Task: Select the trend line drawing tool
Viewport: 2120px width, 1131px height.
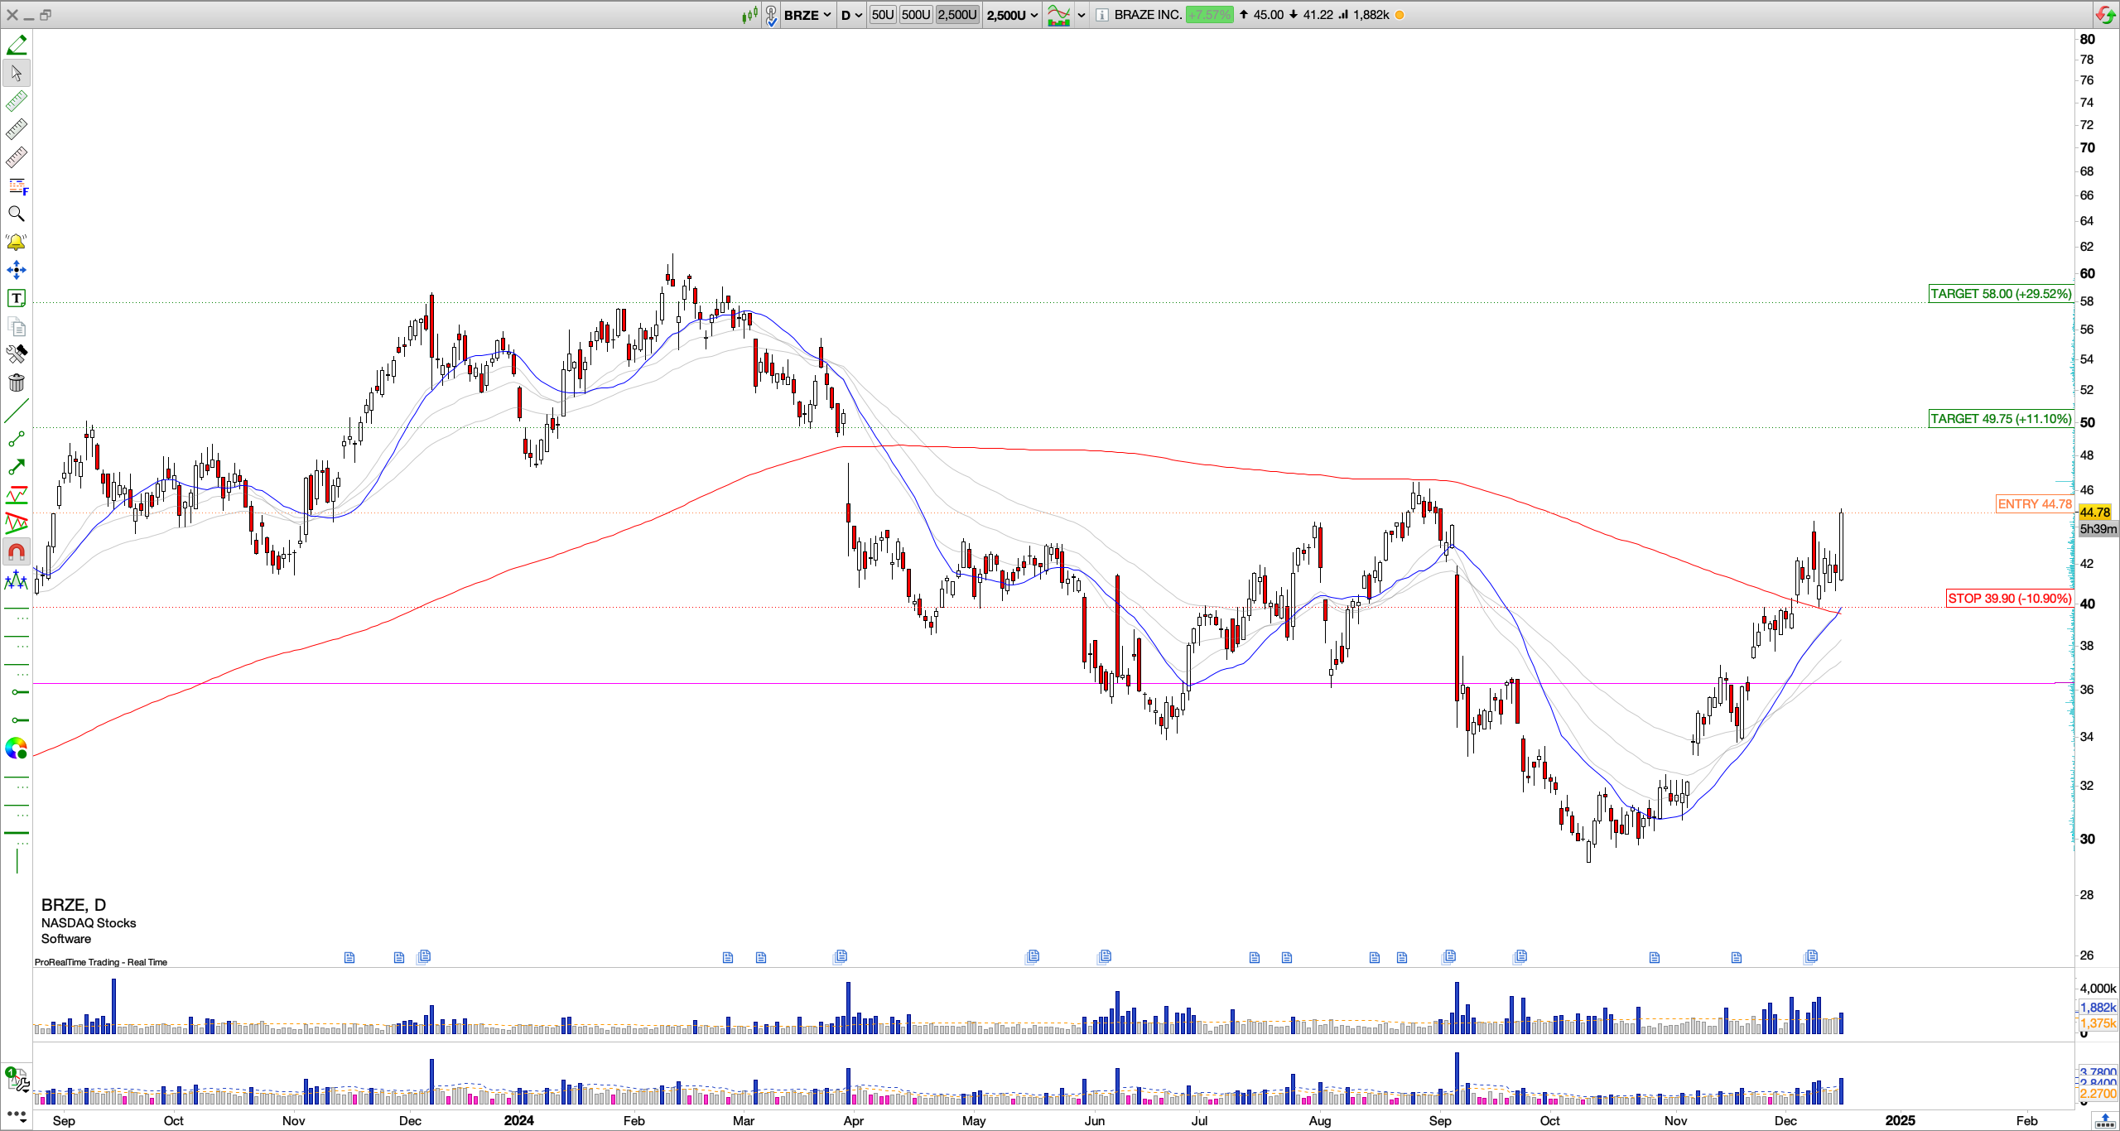Action: tap(17, 411)
